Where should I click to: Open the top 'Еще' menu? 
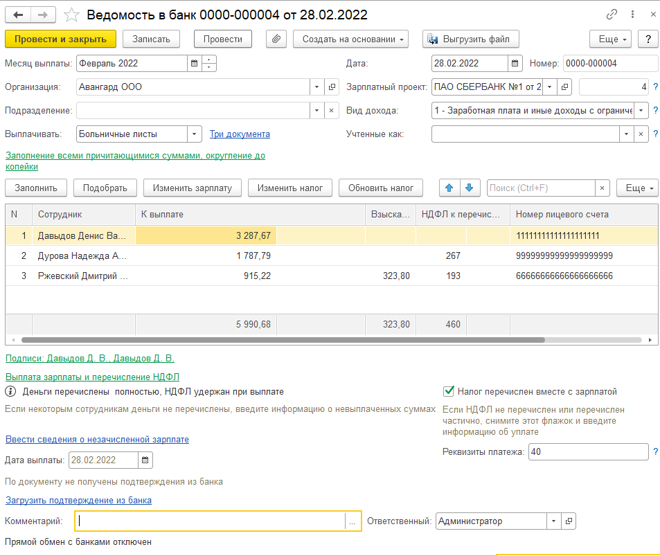coord(609,39)
